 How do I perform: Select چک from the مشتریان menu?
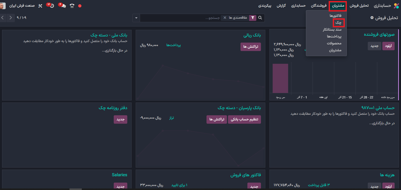click(338, 23)
